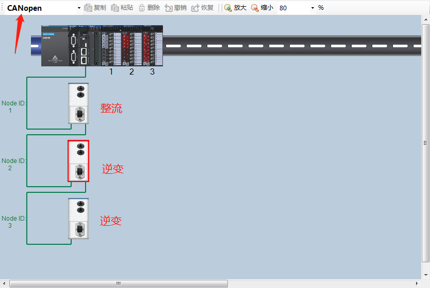
Task: Expand the zoom percentage dropdown arrow
Action: coord(312,8)
